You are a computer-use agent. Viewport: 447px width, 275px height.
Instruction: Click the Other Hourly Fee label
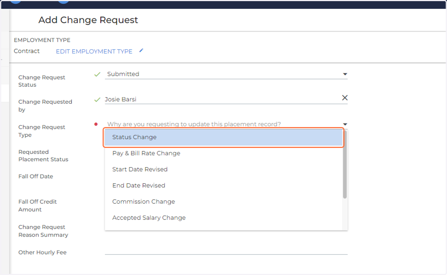tap(42, 252)
